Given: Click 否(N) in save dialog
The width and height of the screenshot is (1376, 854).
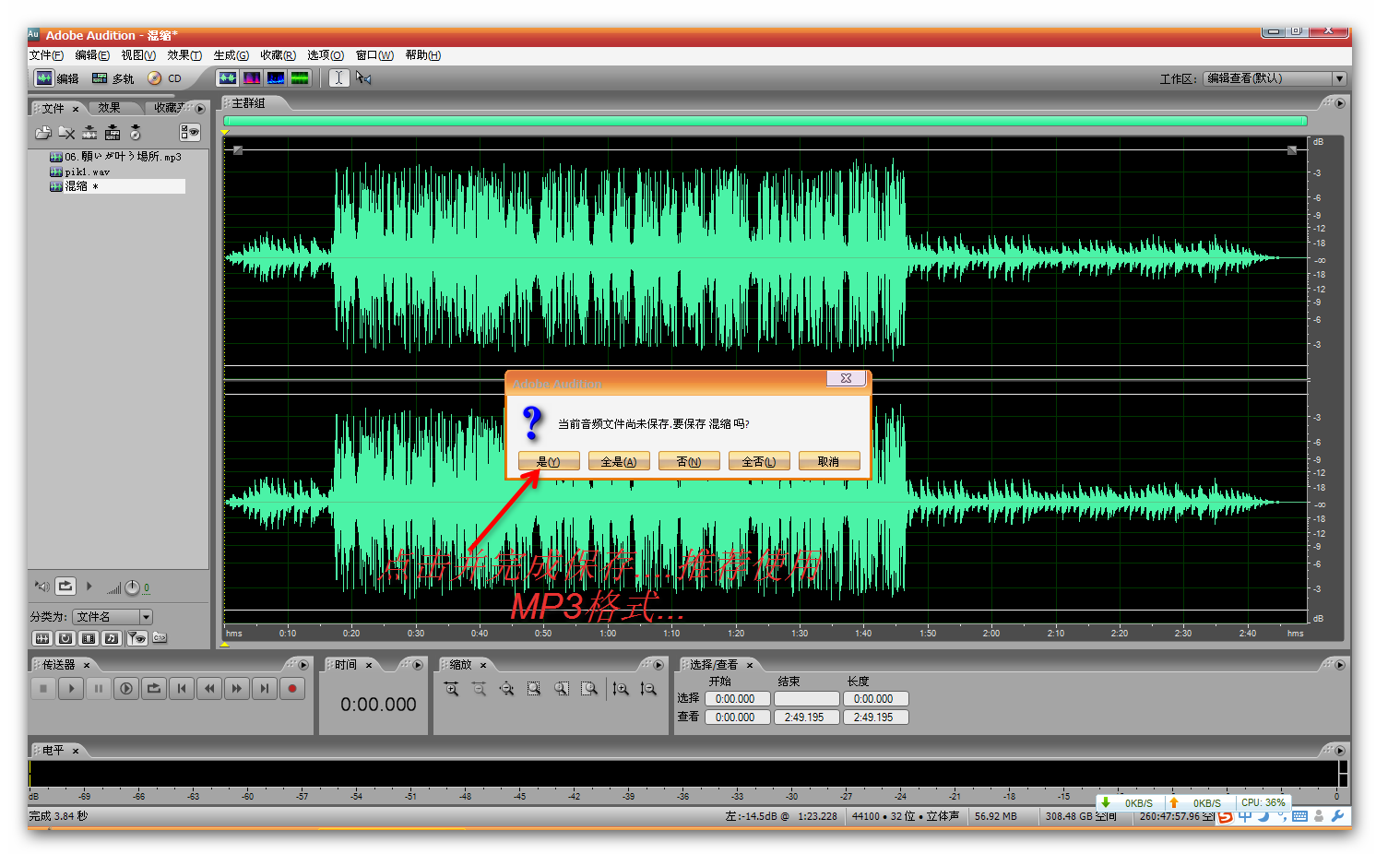Looking at the screenshot, I should [689, 461].
